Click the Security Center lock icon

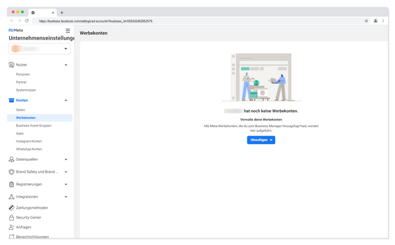pos(11,217)
